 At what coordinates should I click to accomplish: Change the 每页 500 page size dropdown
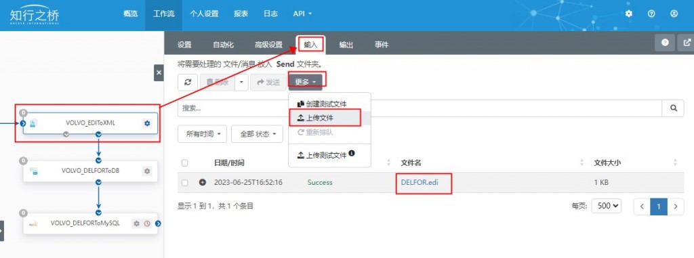point(609,206)
